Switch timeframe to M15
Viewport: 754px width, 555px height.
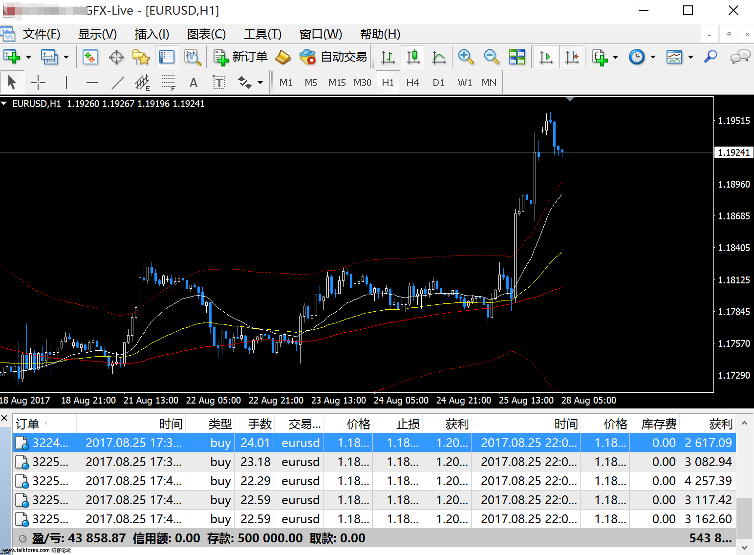(x=337, y=83)
